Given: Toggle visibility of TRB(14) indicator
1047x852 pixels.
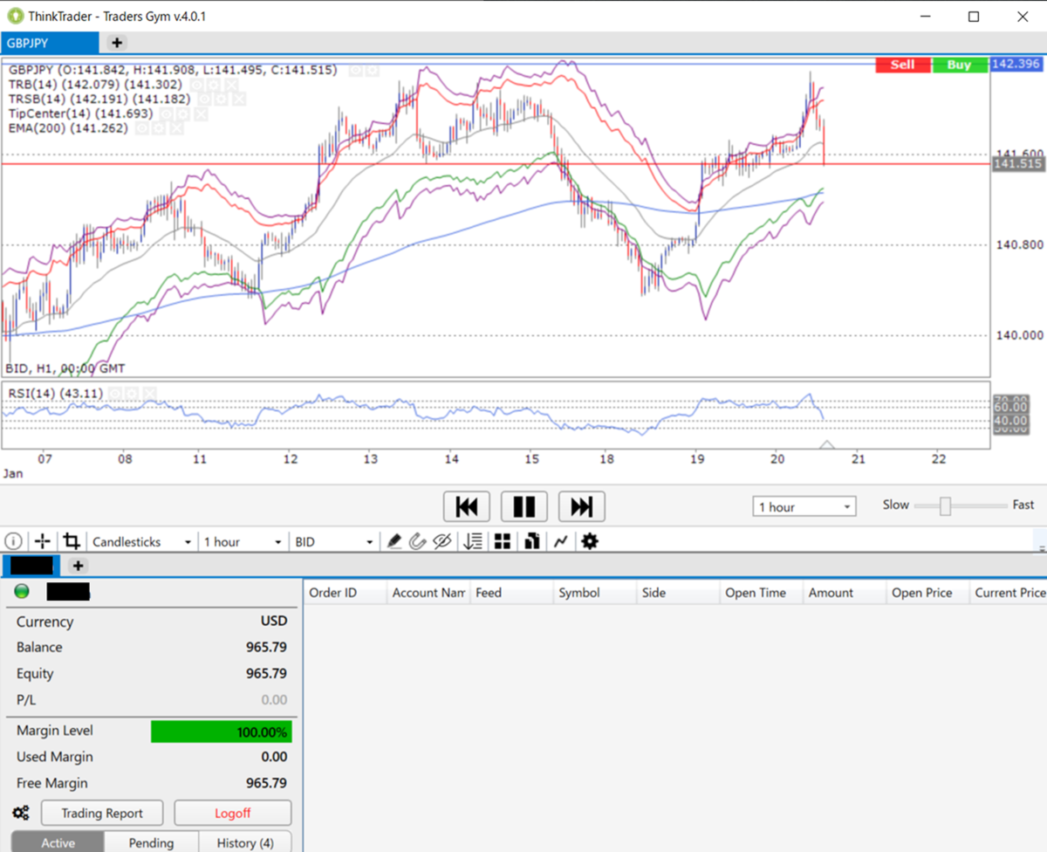Looking at the screenshot, I should pos(197,85).
